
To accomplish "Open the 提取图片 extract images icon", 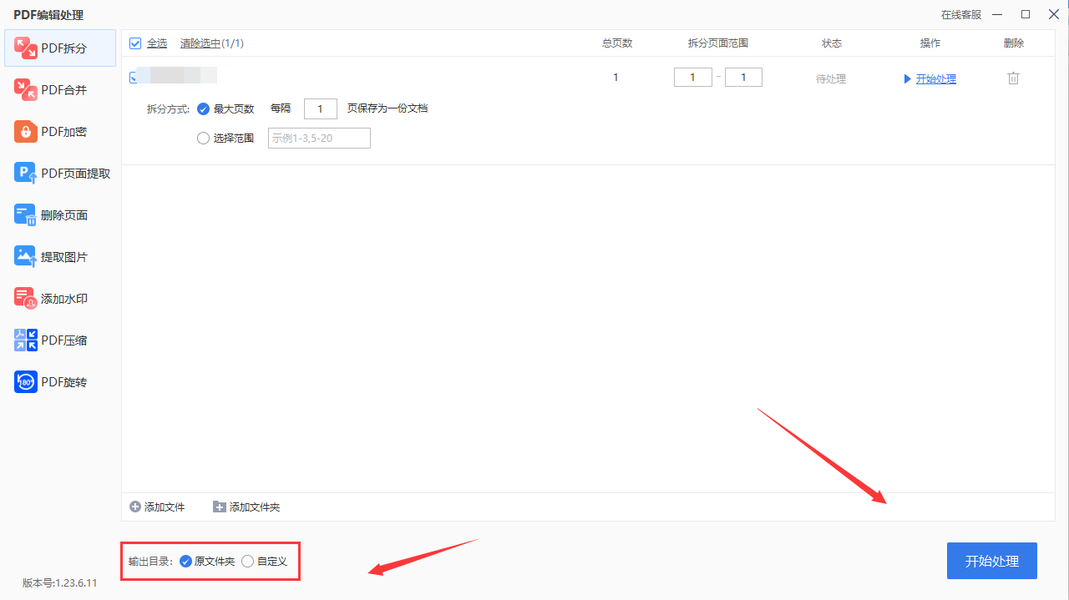I will [x=26, y=256].
